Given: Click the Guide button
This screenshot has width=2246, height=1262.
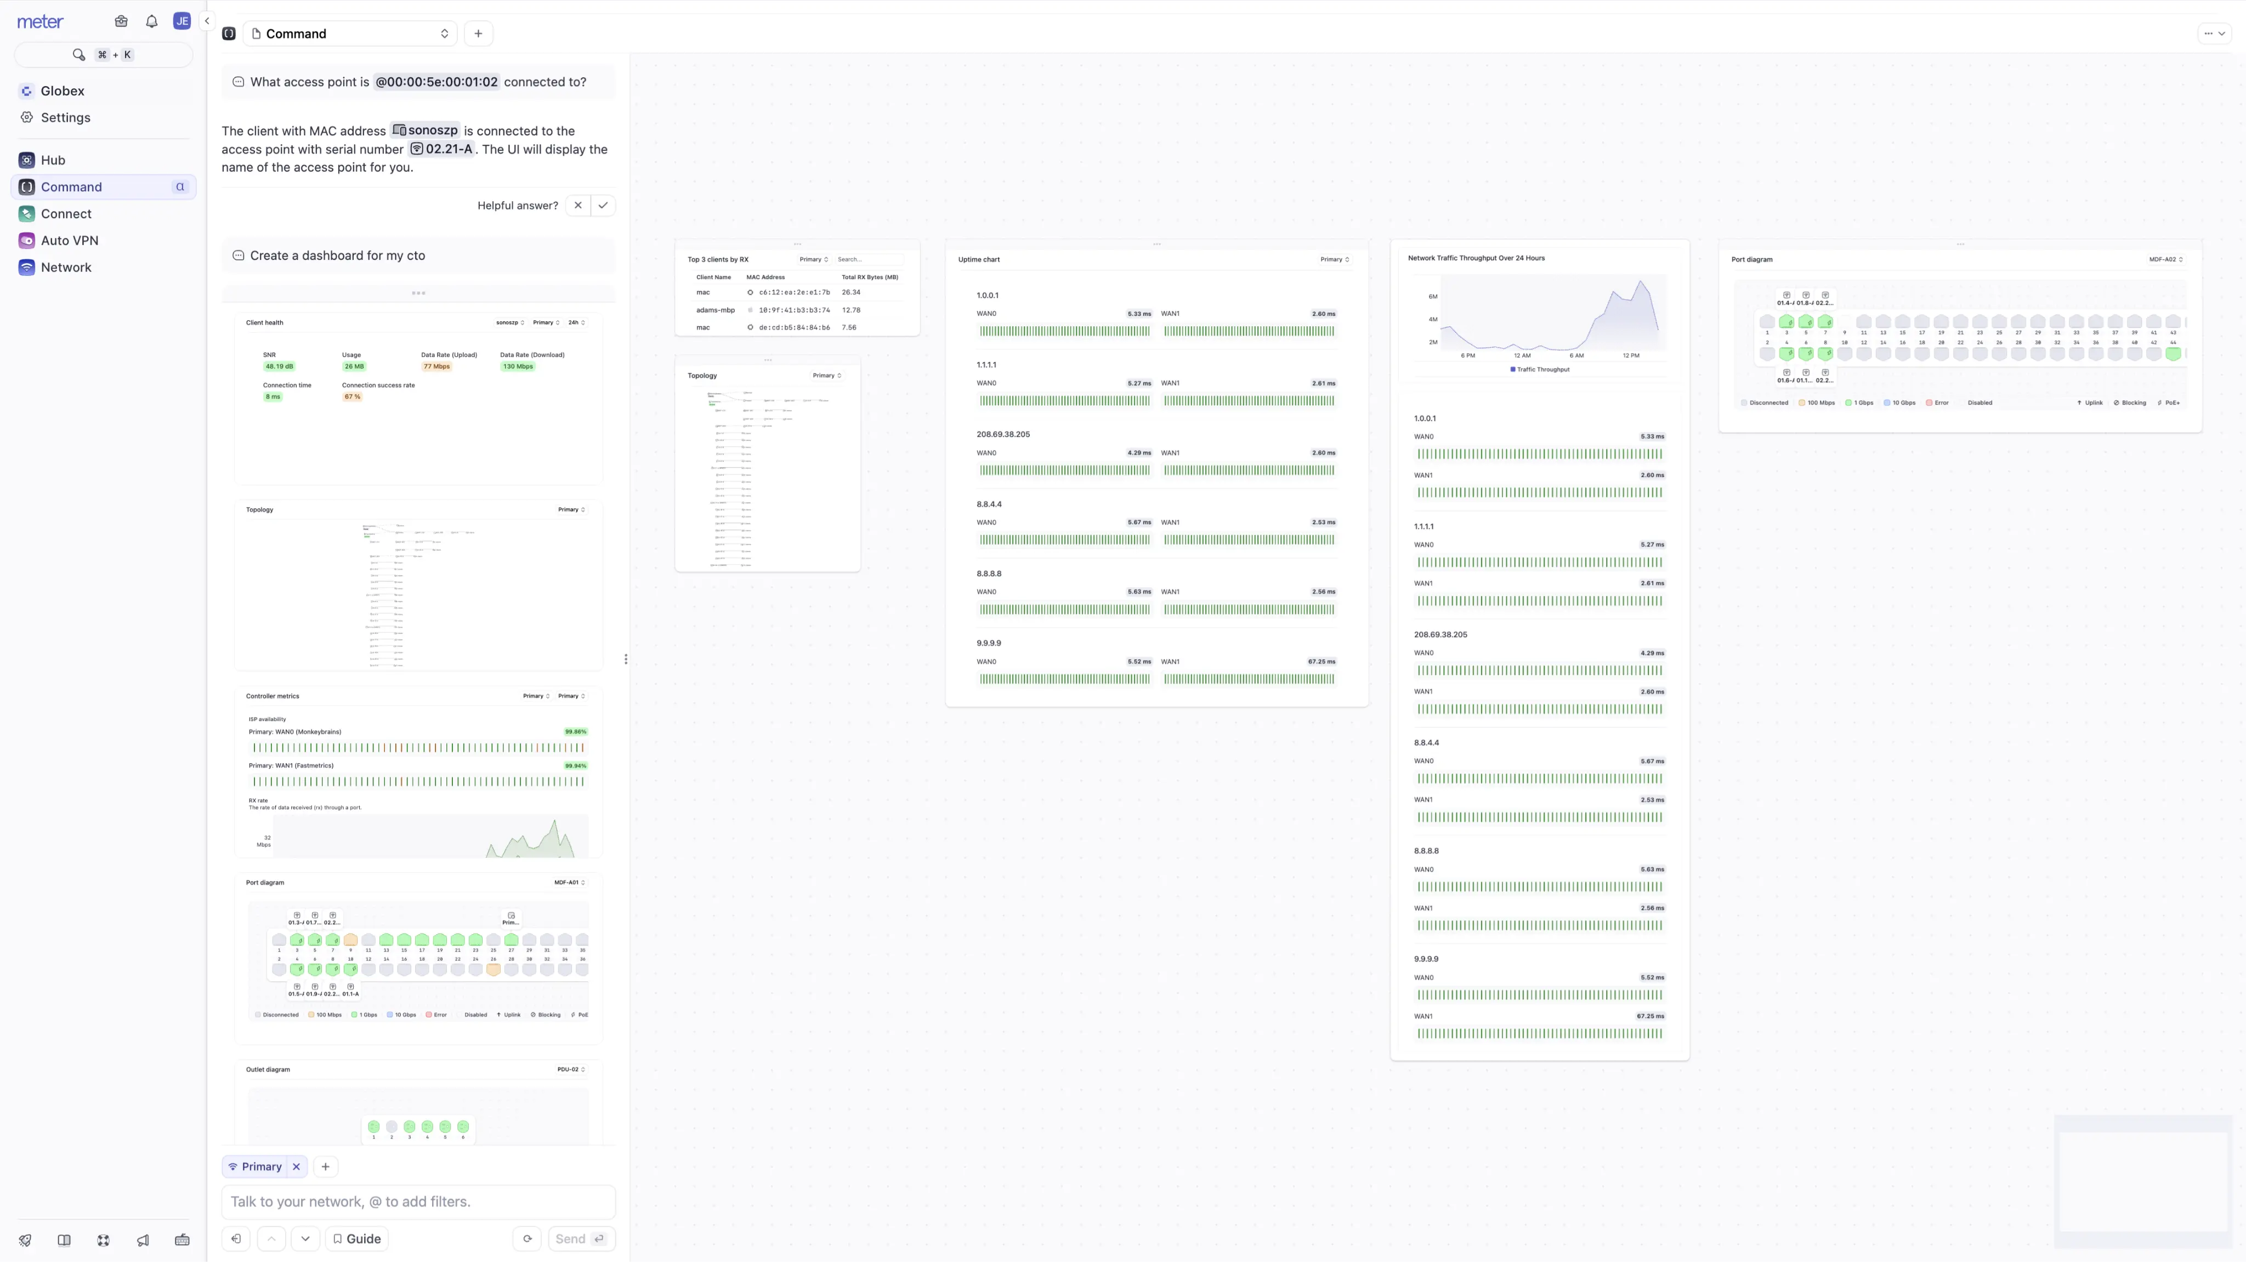Looking at the screenshot, I should pyautogui.click(x=356, y=1238).
